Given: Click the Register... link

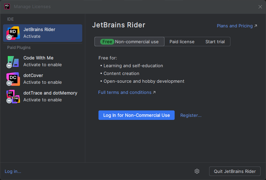Looking at the screenshot, I should click(191, 115).
